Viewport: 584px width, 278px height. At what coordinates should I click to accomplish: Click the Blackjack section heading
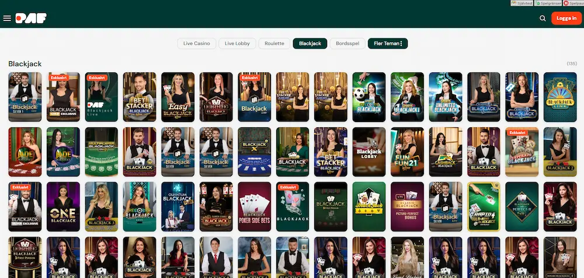pos(25,64)
